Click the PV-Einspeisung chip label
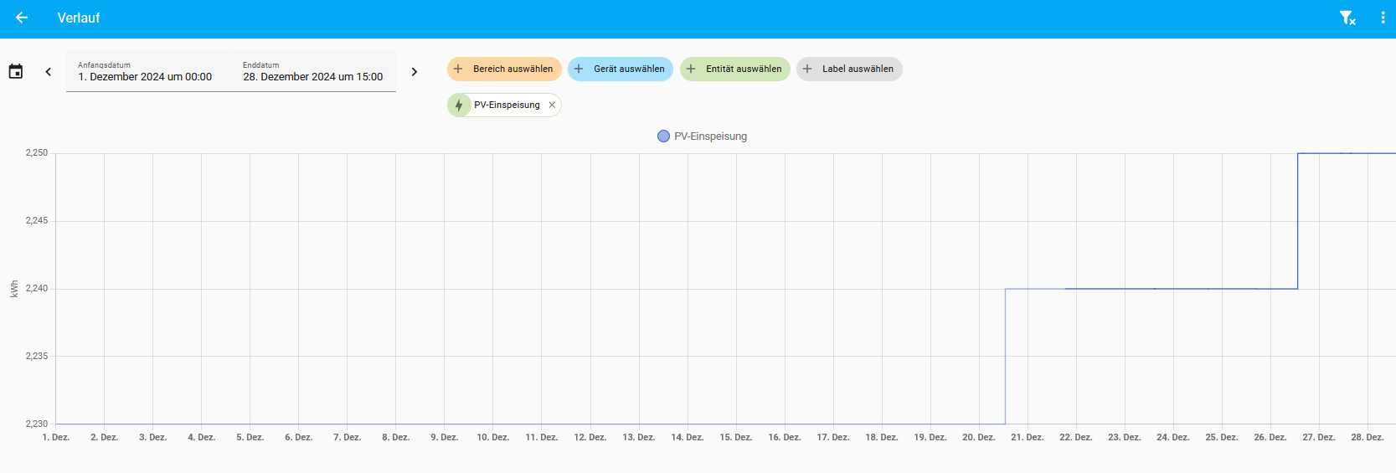This screenshot has height=473, width=1396. point(507,105)
